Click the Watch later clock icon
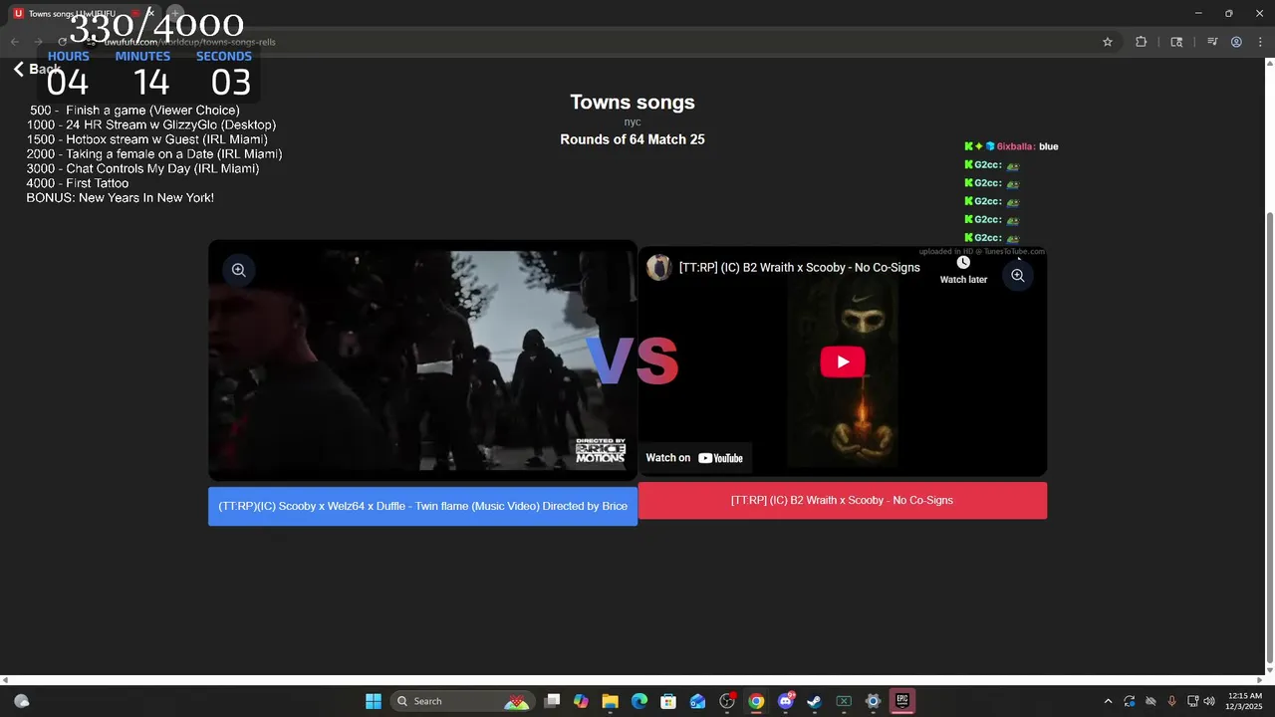 click(x=963, y=263)
